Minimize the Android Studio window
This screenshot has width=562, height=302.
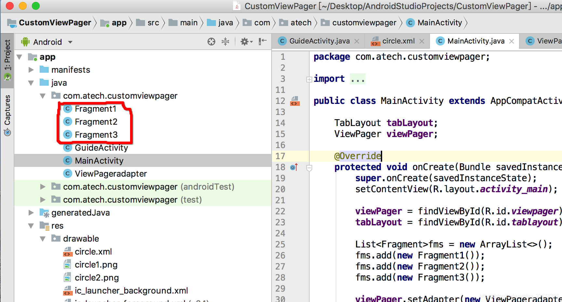(x=23, y=6)
